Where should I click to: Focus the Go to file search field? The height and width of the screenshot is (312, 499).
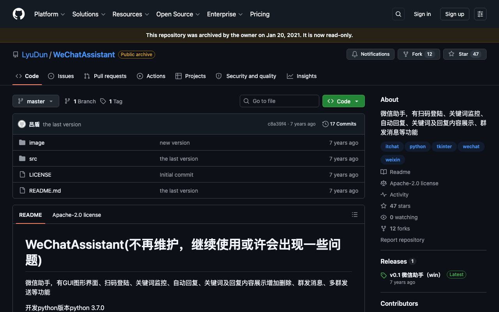[280, 101]
